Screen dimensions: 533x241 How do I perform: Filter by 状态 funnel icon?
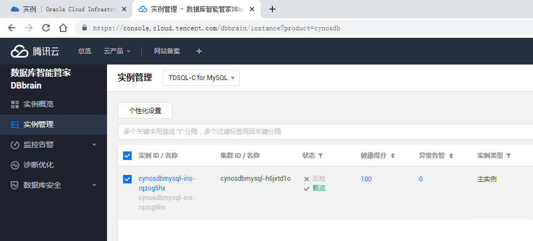(320, 156)
